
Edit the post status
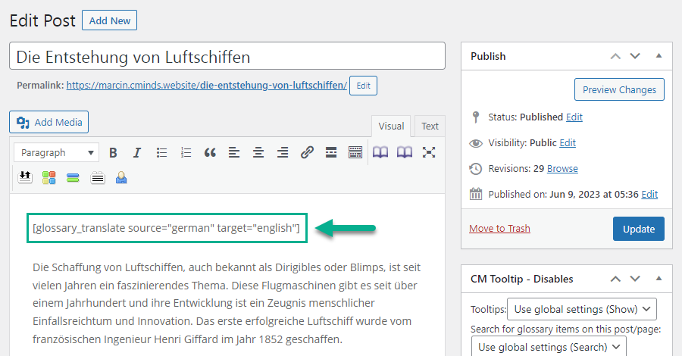tap(574, 117)
